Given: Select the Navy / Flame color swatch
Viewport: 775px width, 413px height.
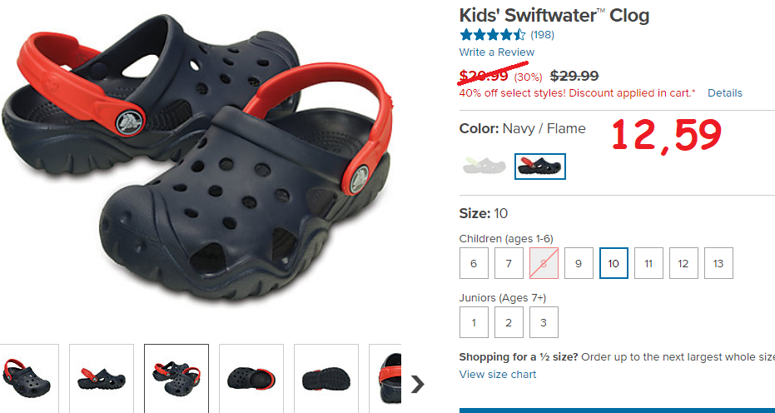Looking at the screenshot, I should tap(539, 167).
